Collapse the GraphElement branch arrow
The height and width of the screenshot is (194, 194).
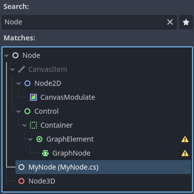point(30,139)
